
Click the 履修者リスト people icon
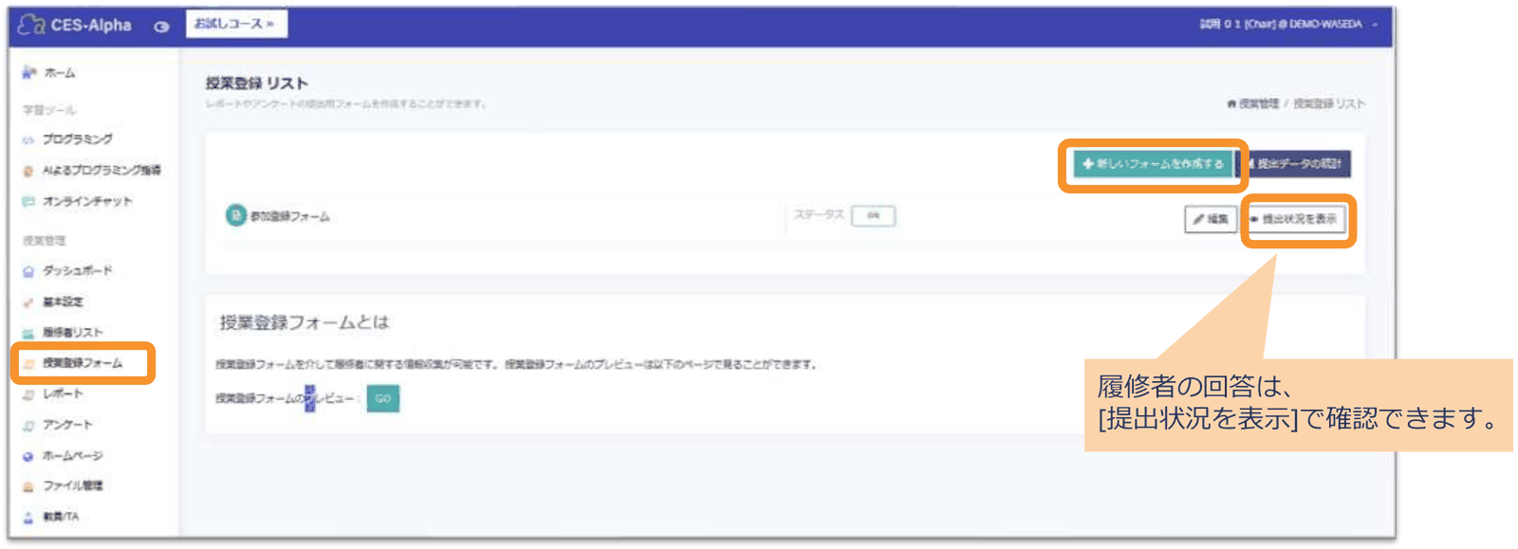point(28,333)
